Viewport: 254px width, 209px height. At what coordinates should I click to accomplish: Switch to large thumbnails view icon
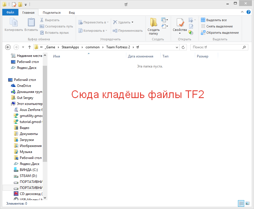(247, 203)
